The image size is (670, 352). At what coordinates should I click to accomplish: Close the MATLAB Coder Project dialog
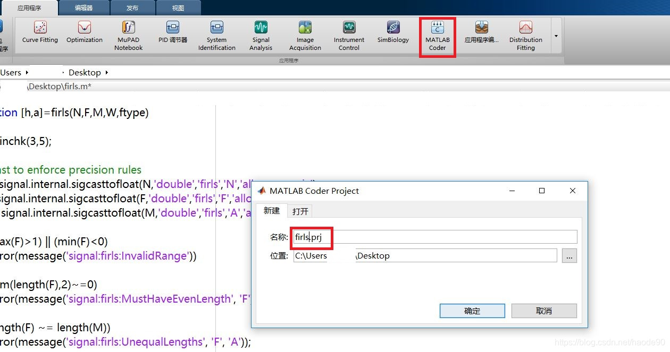tap(572, 191)
